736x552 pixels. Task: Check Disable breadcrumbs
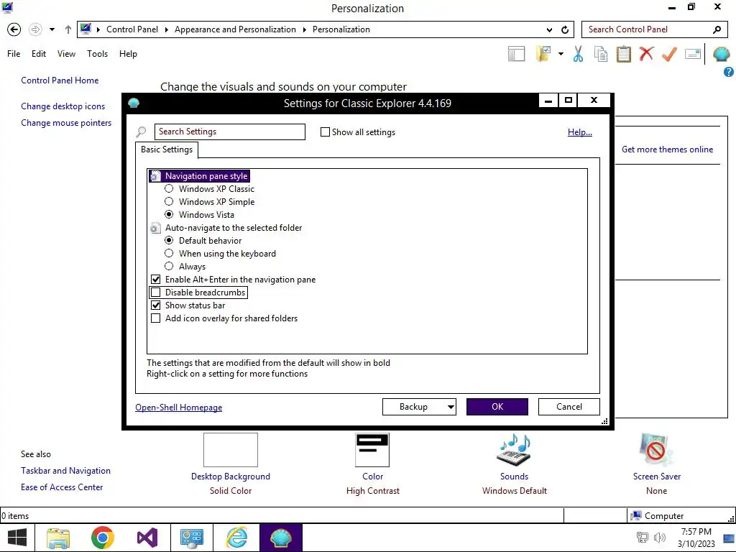(x=155, y=293)
